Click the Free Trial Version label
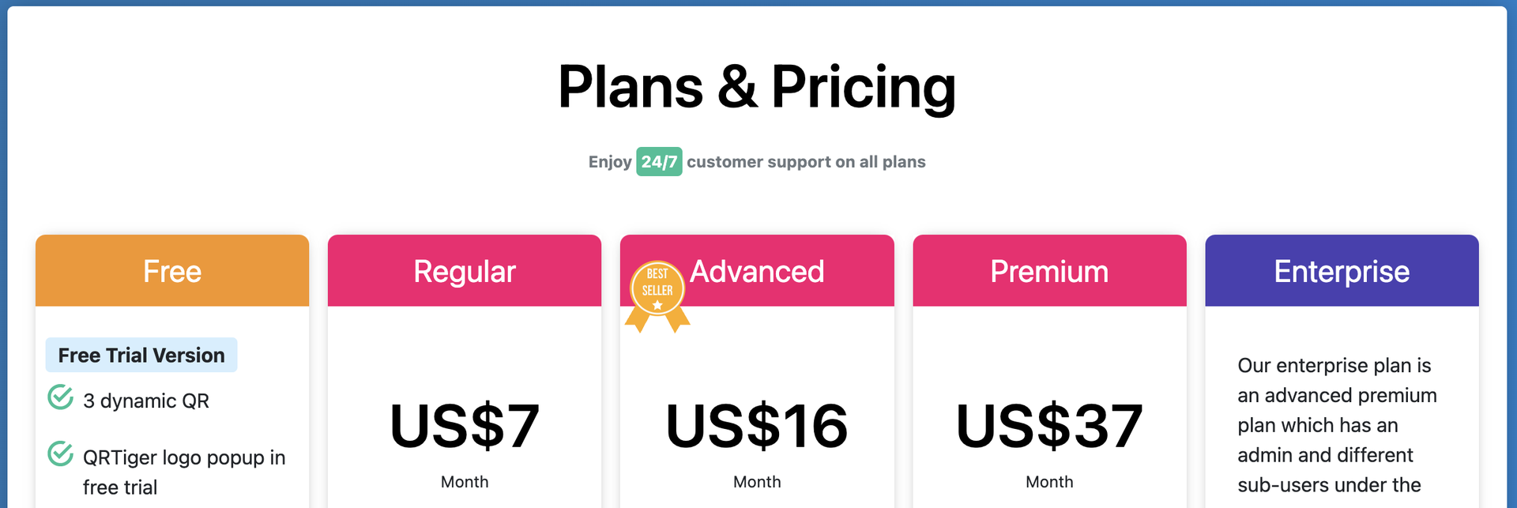Viewport: 1517px width, 508px height. tap(141, 356)
